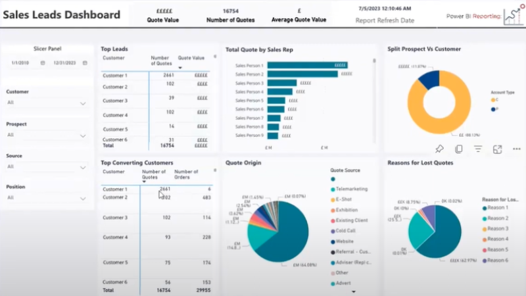526x296 pixels.
Task: Open end date calendar picker
Action: [x=85, y=62]
